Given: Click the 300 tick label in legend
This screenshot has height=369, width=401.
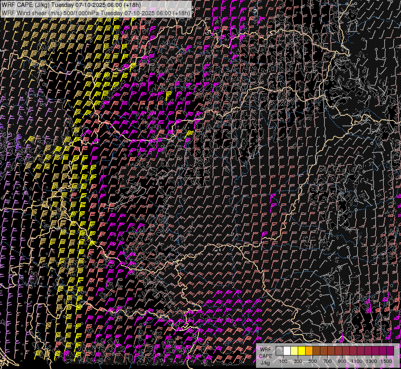Looking at the screenshot, I should point(298,361).
